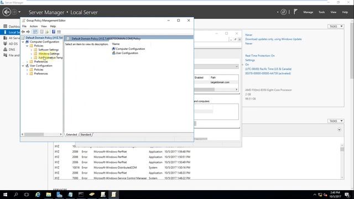The image size is (354, 199).
Task: Switch to Server Manager taskbar icon
Action: pos(59,195)
